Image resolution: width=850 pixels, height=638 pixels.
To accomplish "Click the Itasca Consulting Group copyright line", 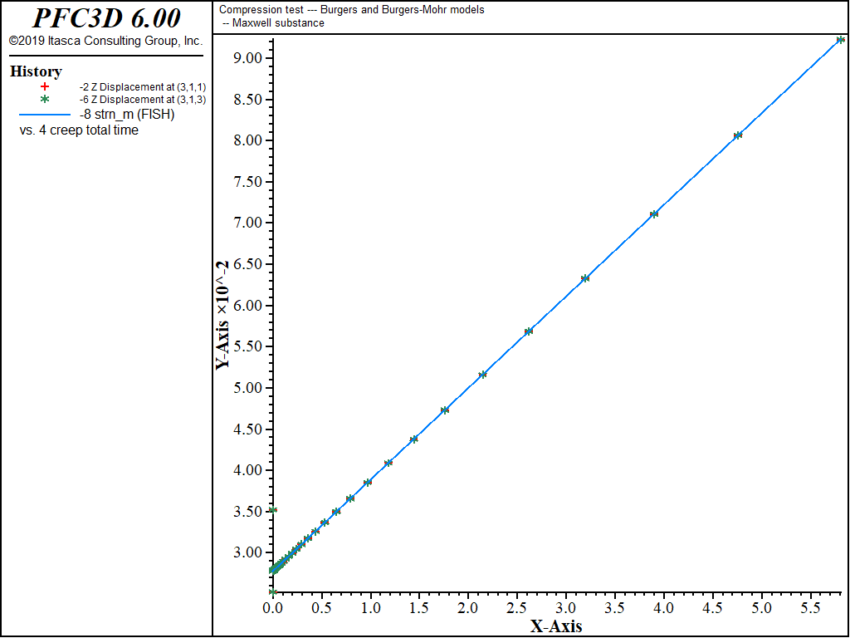I will click(x=105, y=41).
